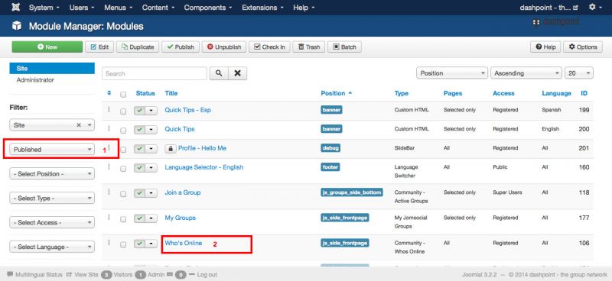Open the Select Position dropdown
This screenshot has height=281, width=612.
coord(52,174)
